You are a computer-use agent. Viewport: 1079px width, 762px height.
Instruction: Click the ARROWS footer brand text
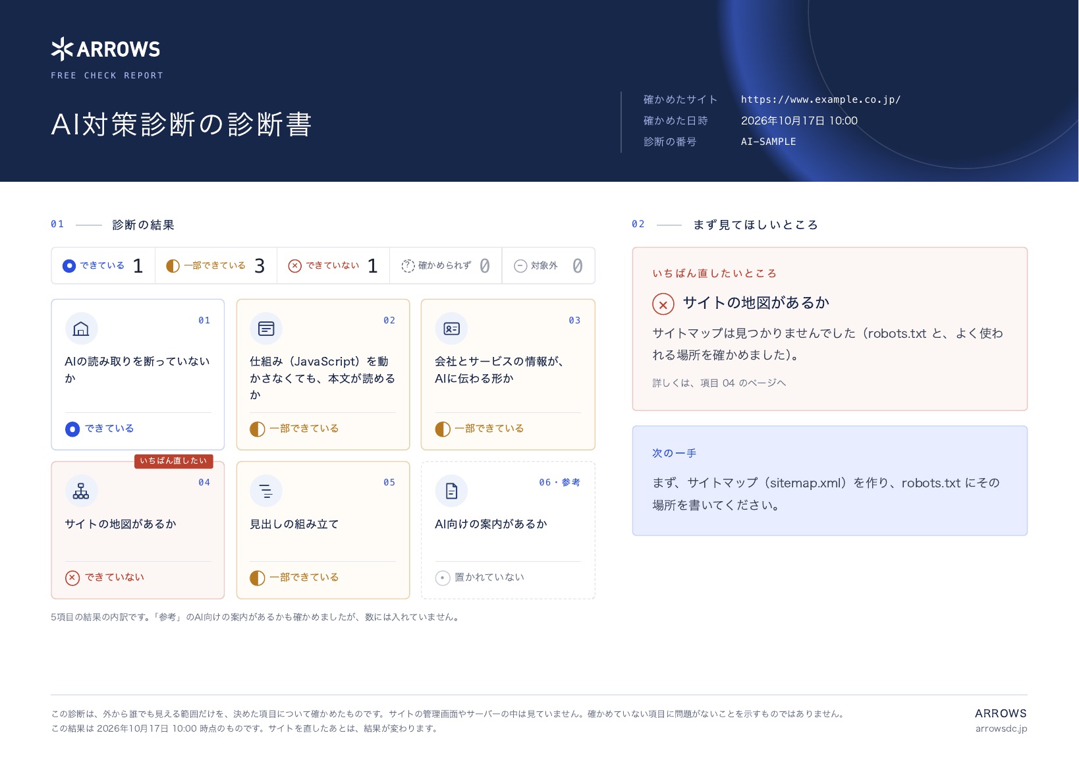point(1001,713)
